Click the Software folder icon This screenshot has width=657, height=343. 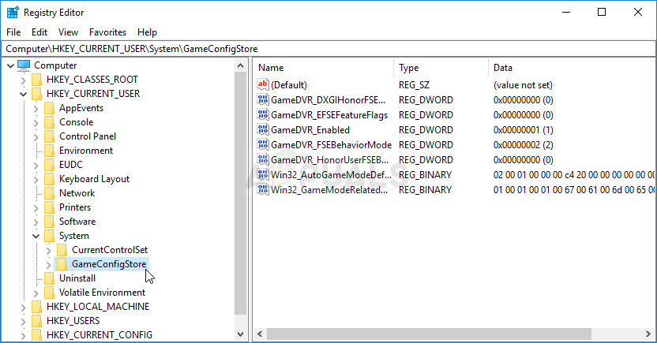click(x=50, y=222)
